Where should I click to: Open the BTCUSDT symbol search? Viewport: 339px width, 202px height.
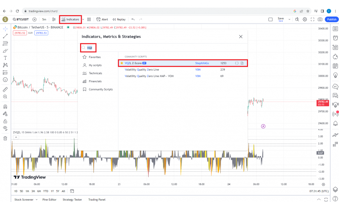point(21,19)
